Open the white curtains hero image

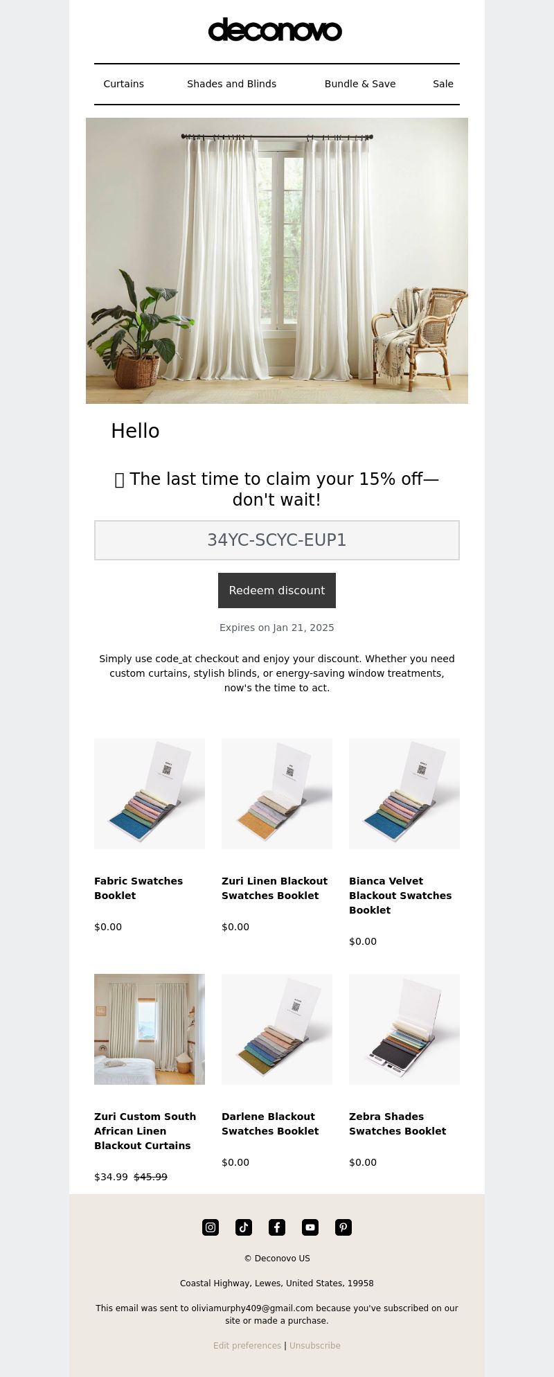click(x=277, y=260)
